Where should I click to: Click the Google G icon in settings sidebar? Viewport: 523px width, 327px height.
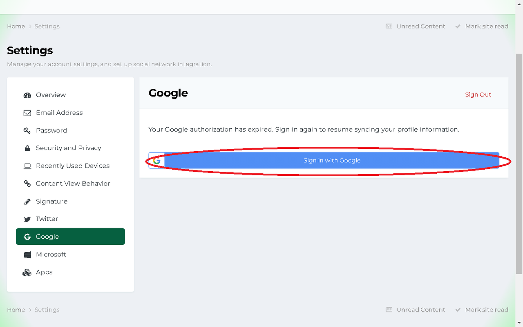pyautogui.click(x=27, y=237)
